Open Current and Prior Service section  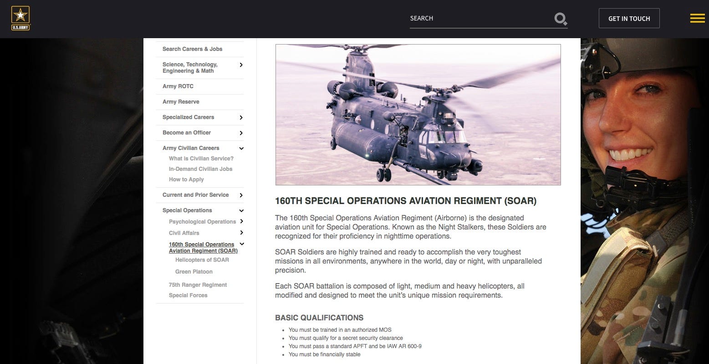[x=196, y=195]
